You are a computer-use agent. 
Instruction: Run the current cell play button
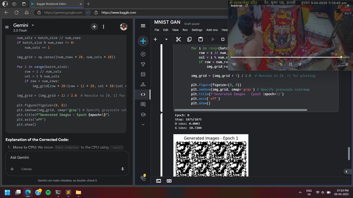point(213,39)
